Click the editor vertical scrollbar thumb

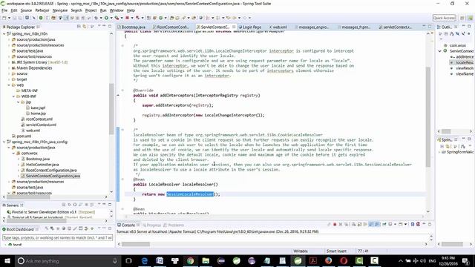tap(428, 116)
